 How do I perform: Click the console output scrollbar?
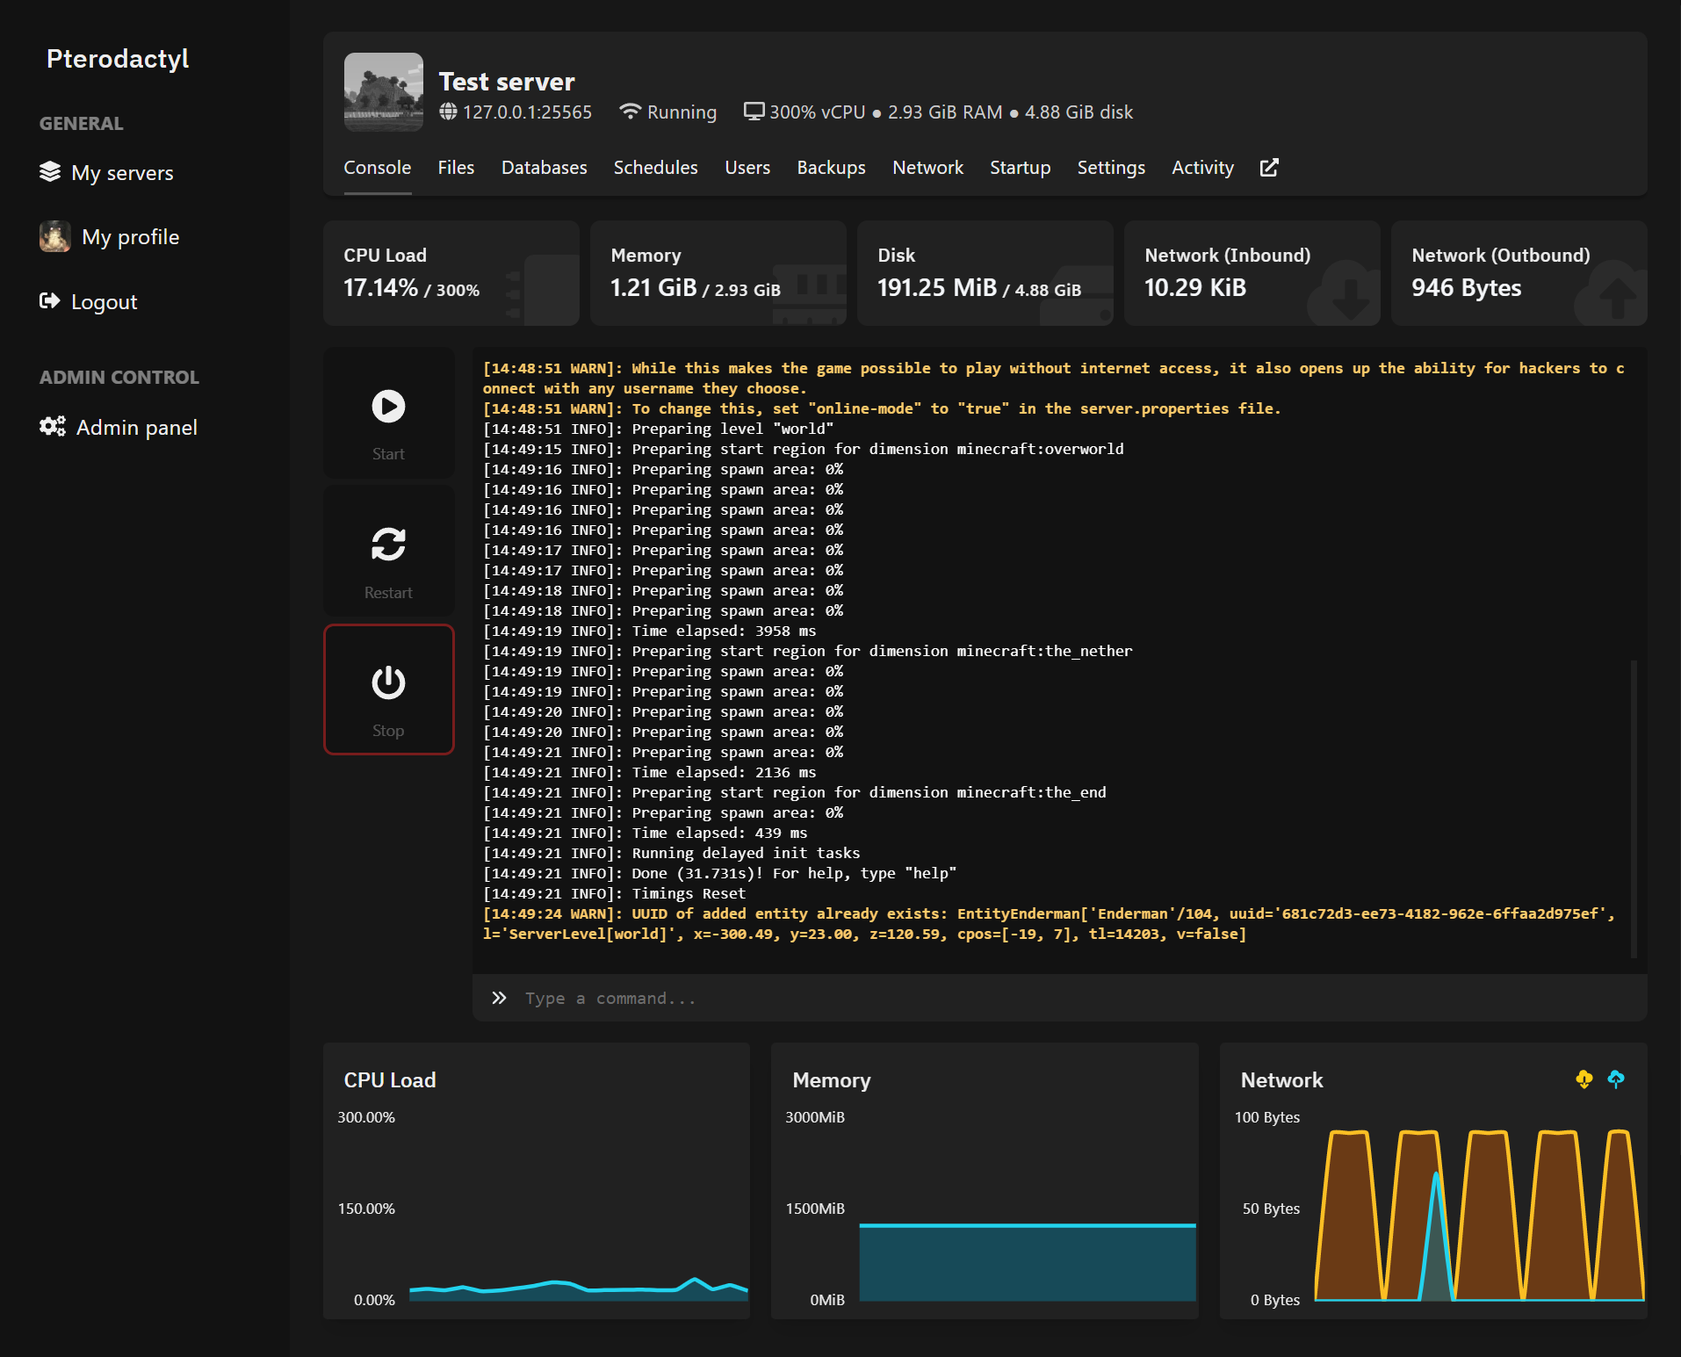1634,808
